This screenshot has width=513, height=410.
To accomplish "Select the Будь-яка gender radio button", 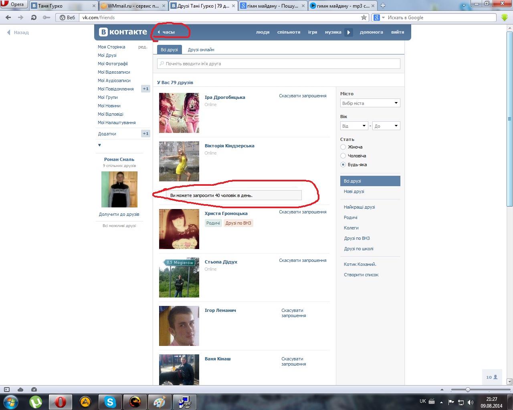I will 343,165.
